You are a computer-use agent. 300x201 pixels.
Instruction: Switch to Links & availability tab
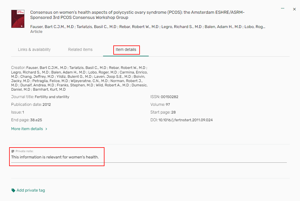coord(34,50)
